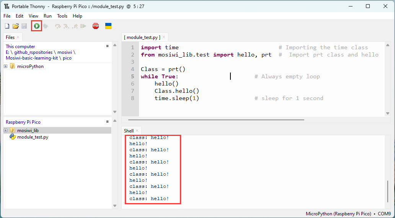Close the Shell tab
Screen dimensions: 395x218
pyautogui.click(x=137, y=131)
